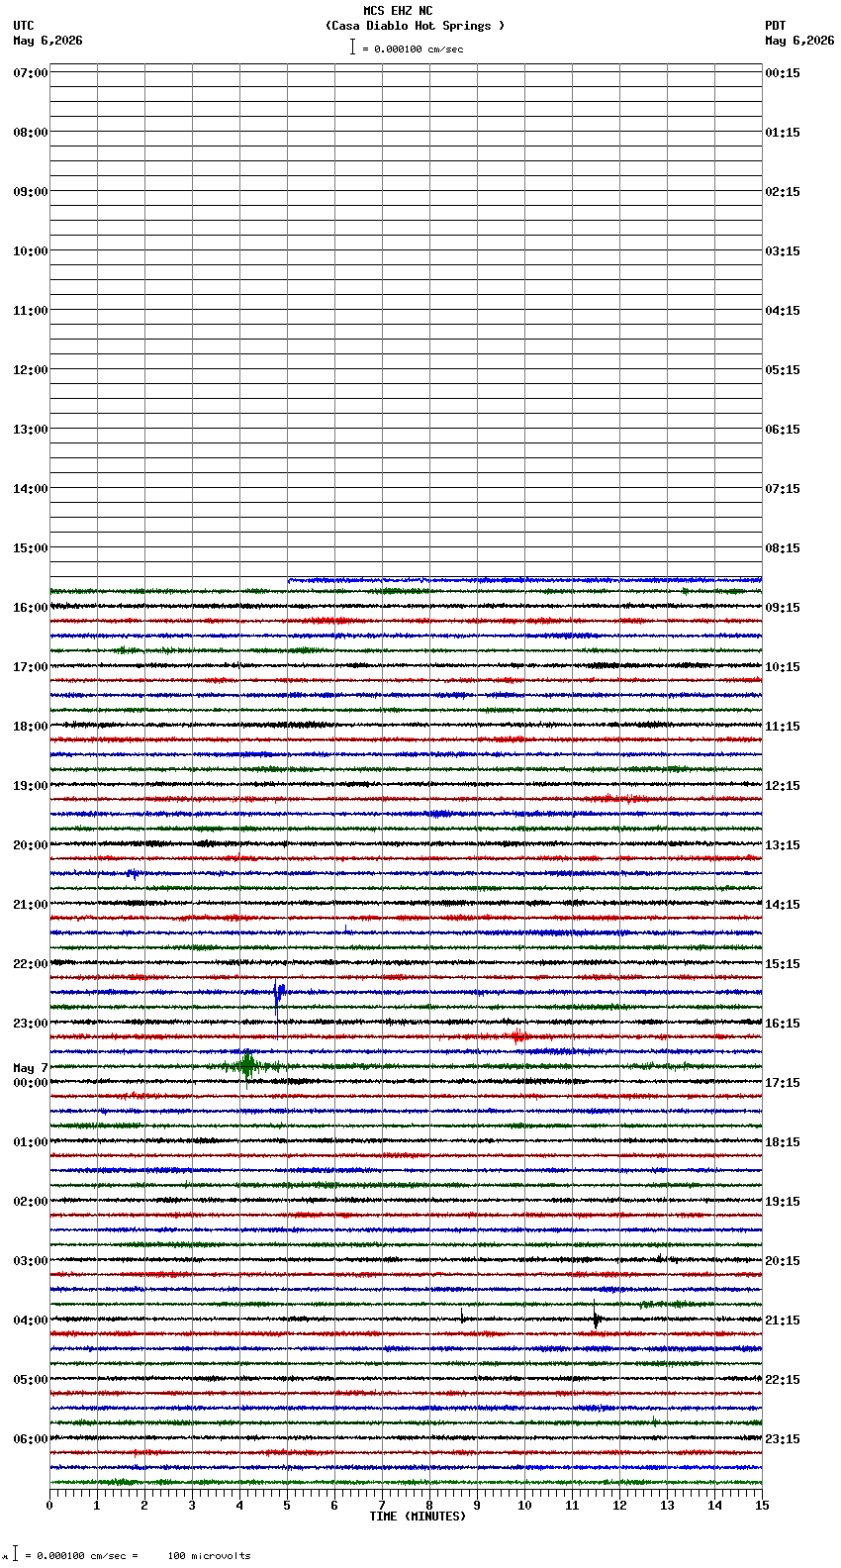Screen dimensions: 841x1568
Task: Click the '11:15' PDT time label
Action: pos(783,727)
